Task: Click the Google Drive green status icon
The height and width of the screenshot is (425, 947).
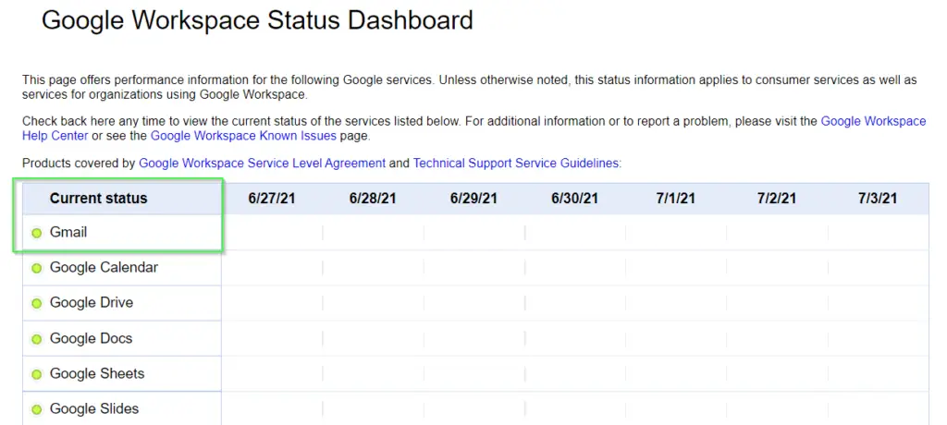Action: click(37, 304)
